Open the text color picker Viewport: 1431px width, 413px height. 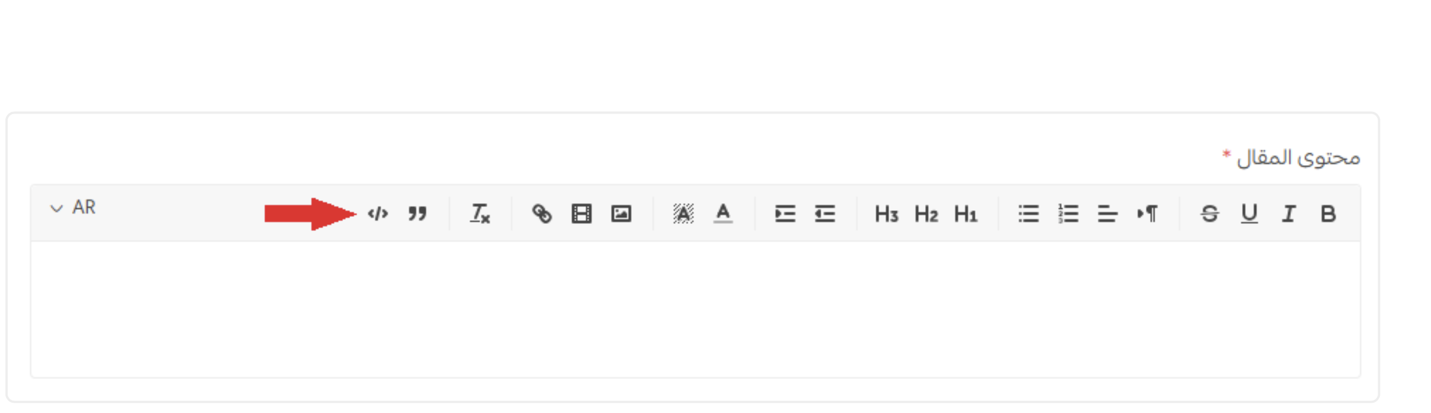coord(723,214)
